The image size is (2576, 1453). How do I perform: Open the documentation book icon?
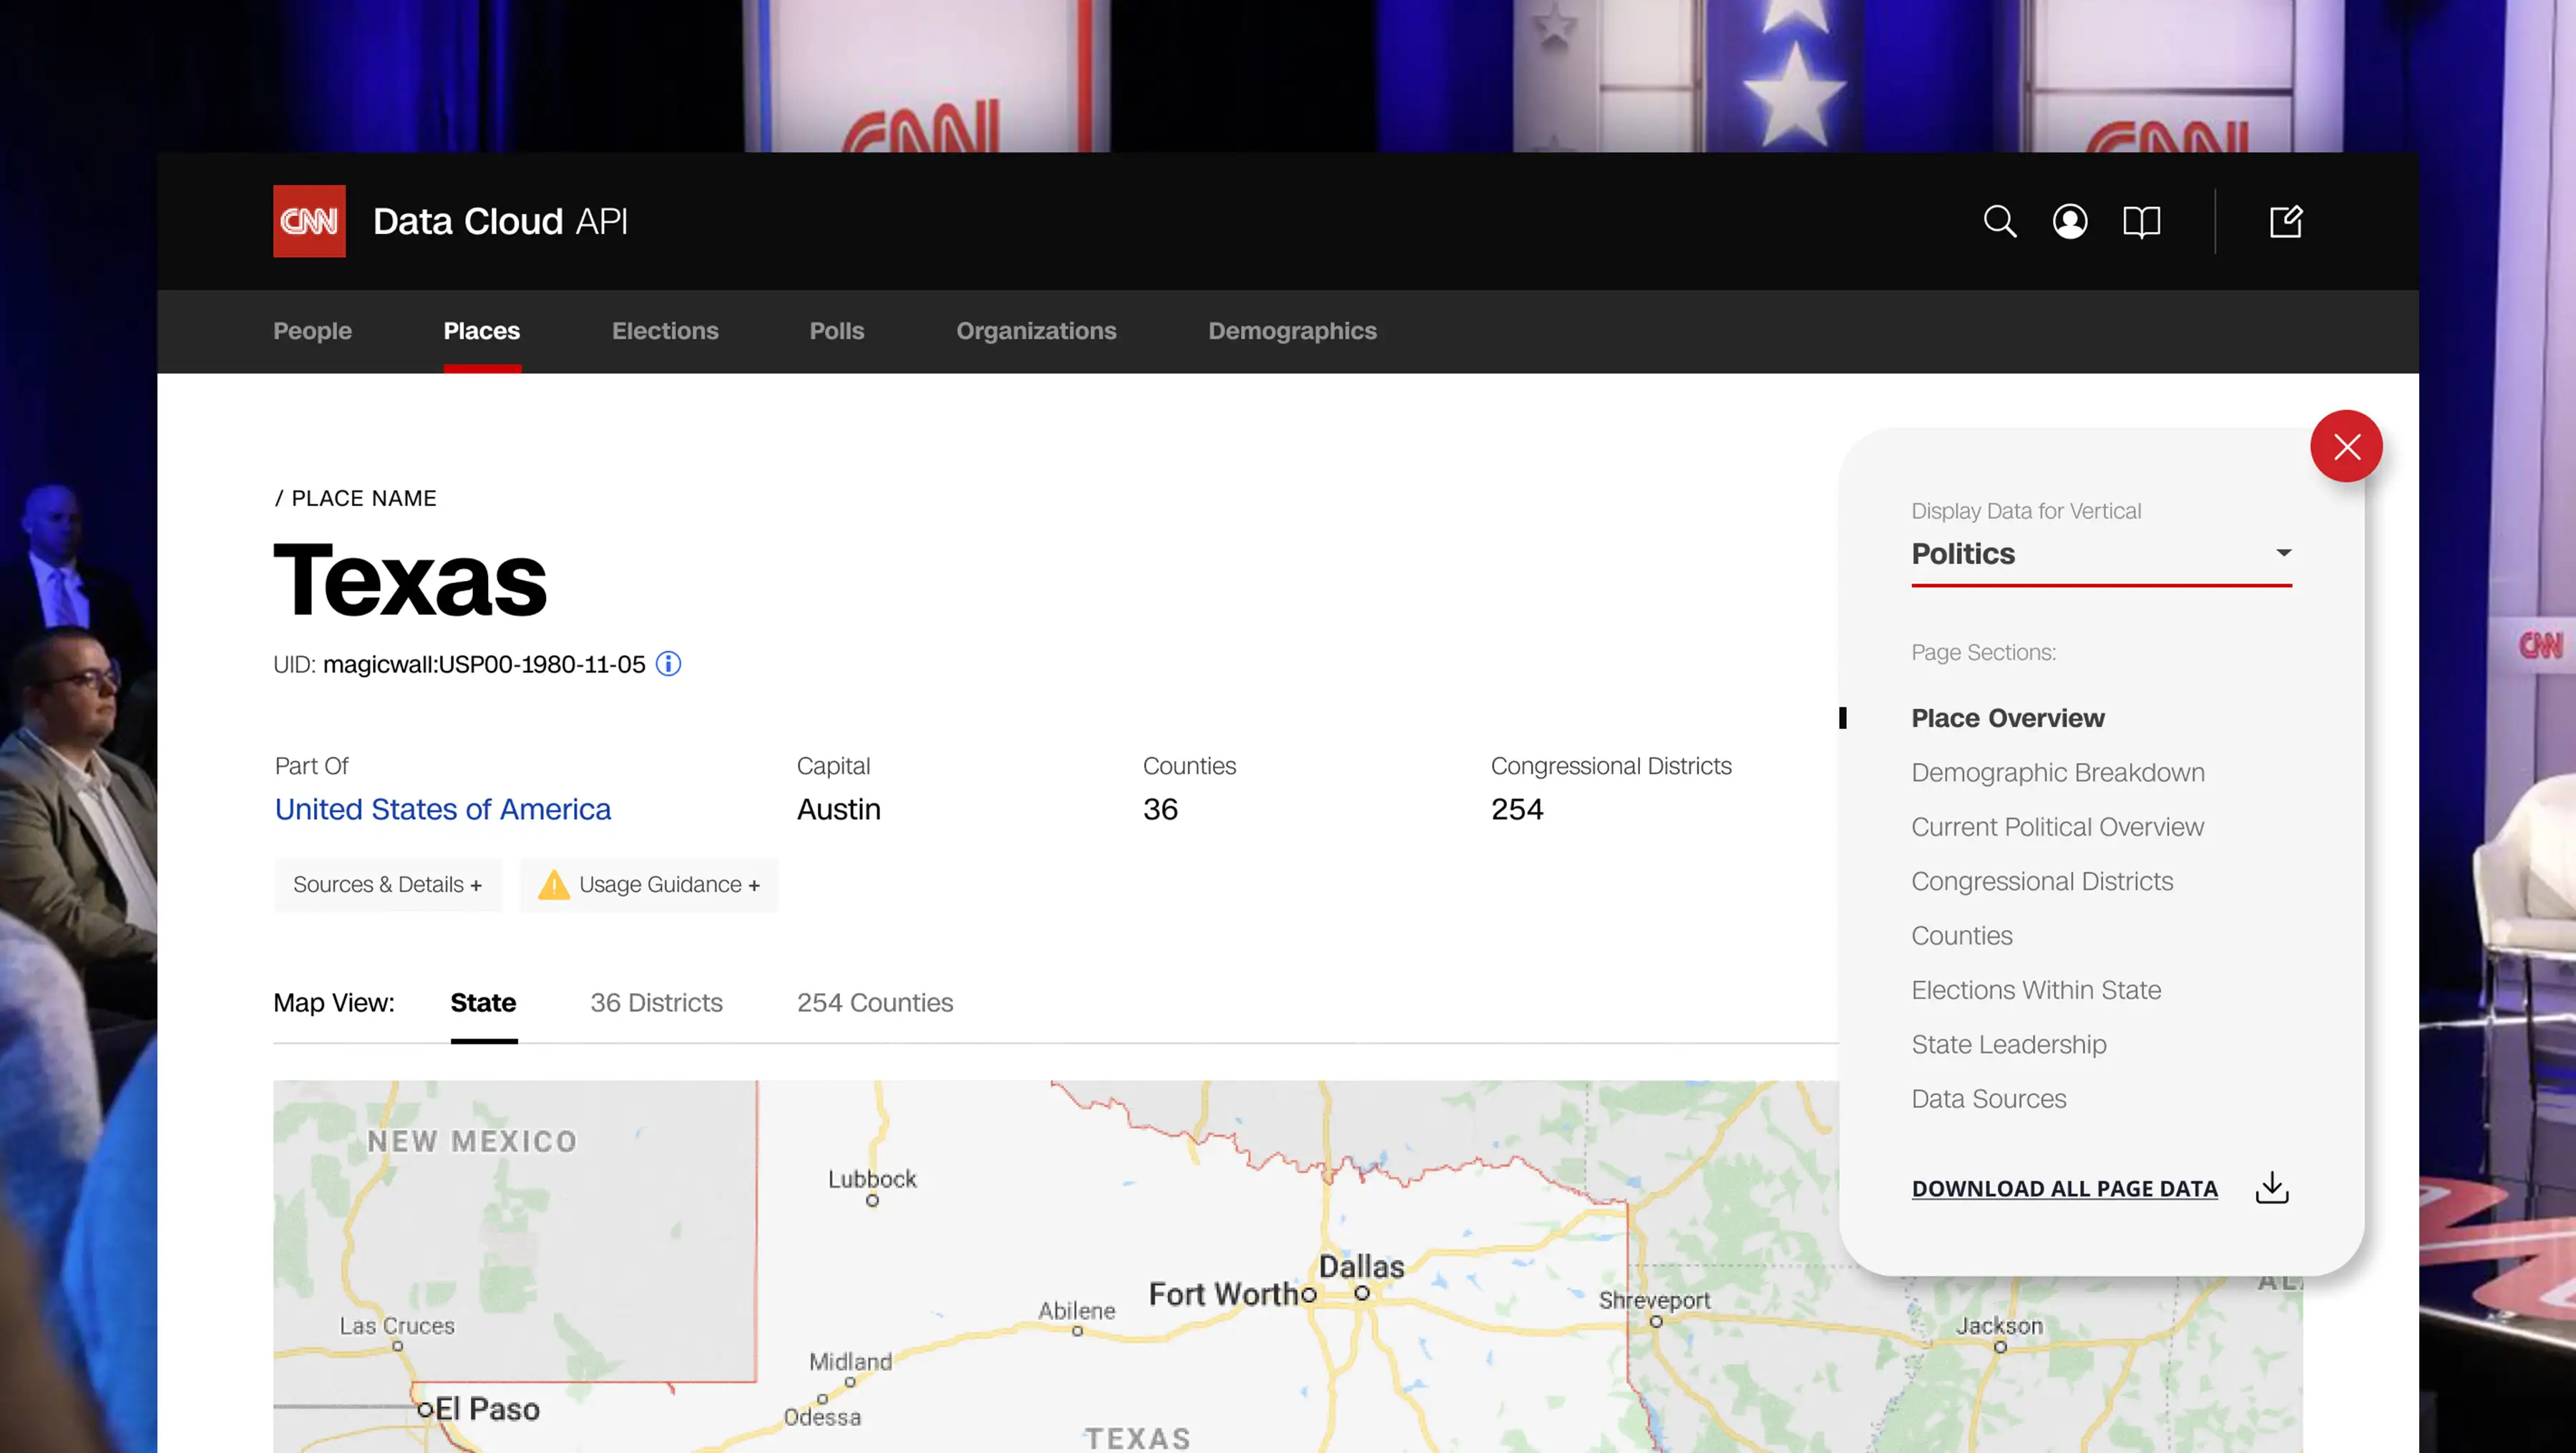click(x=2141, y=221)
